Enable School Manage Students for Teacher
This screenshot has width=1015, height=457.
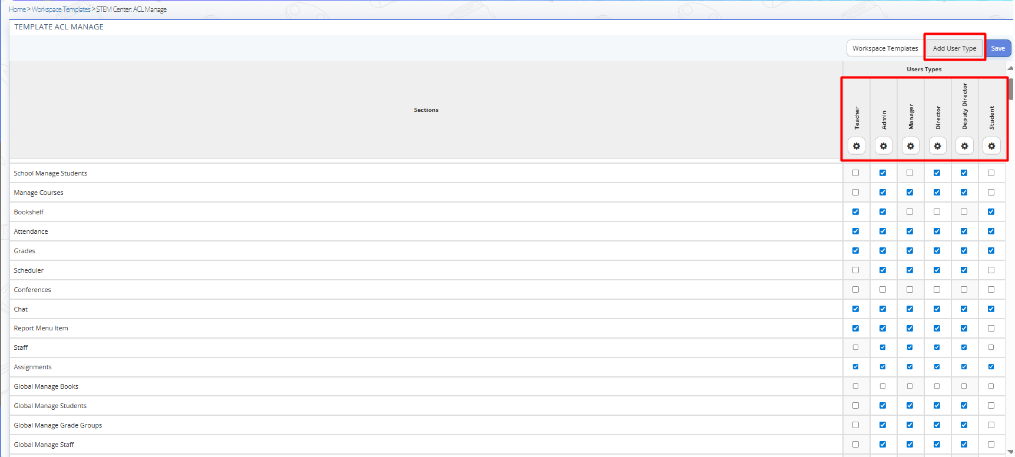pyautogui.click(x=855, y=173)
